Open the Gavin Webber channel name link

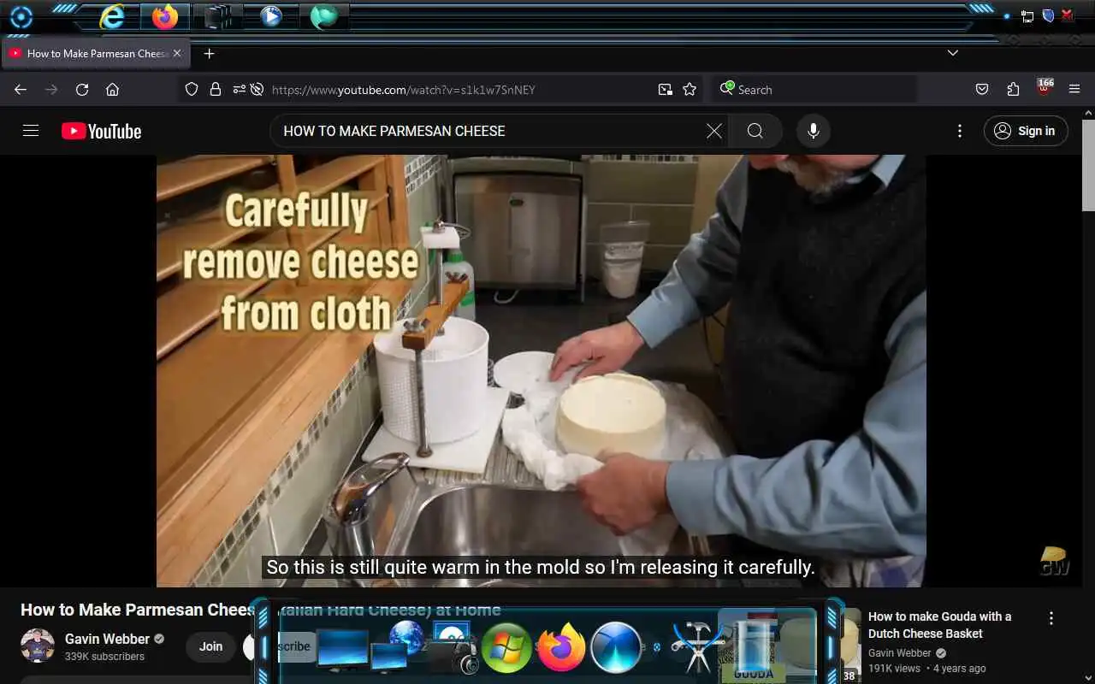click(x=107, y=639)
